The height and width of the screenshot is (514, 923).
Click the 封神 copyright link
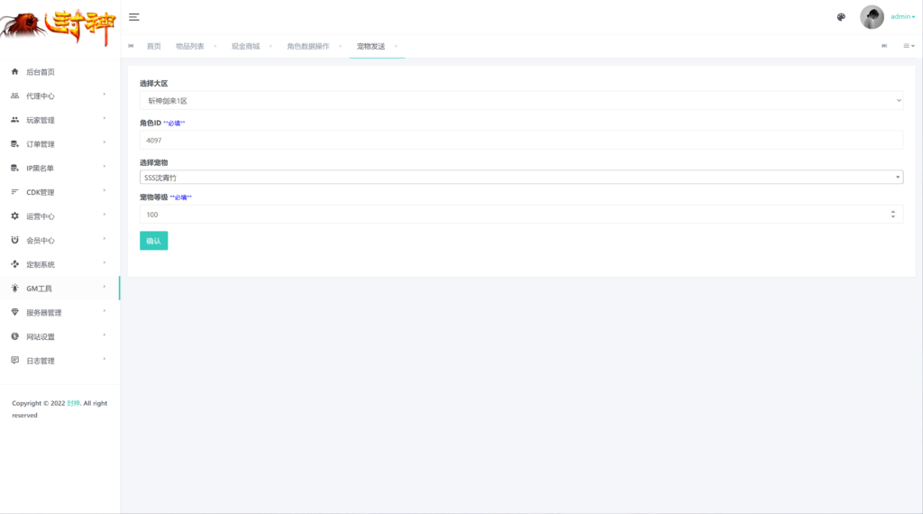74,403
